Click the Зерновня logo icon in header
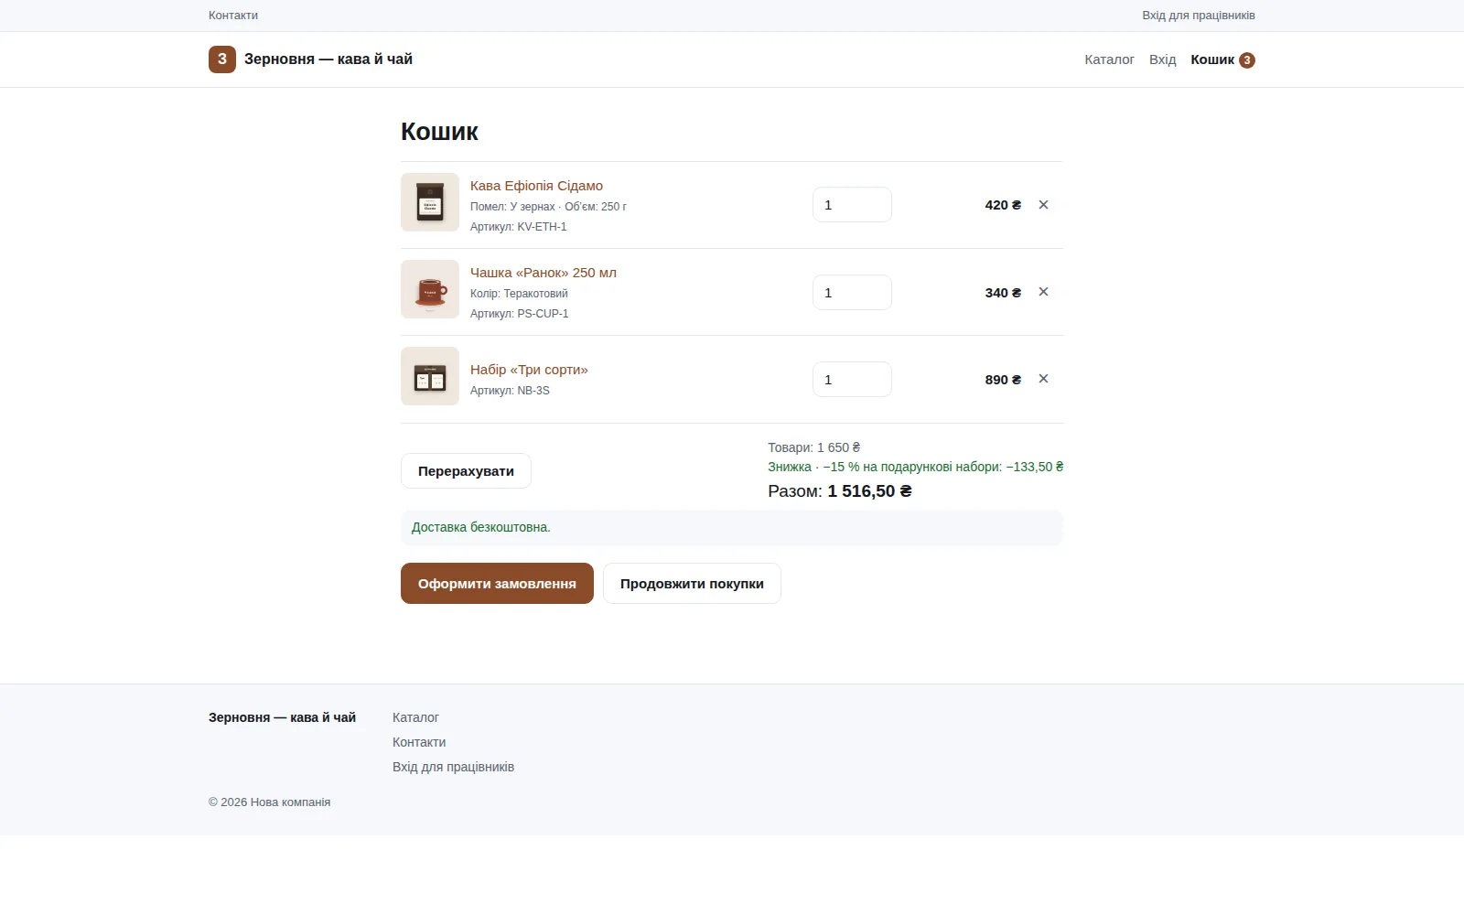1464x915 pixels. tap(222, 59)
